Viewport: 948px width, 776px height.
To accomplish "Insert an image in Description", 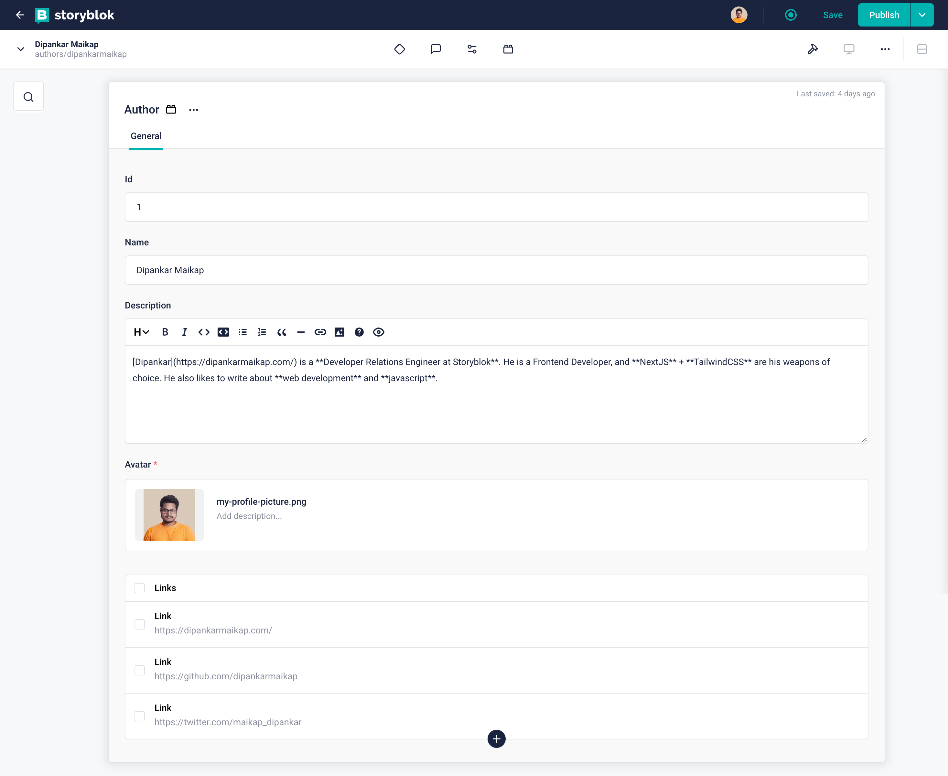I will point(340,332).
